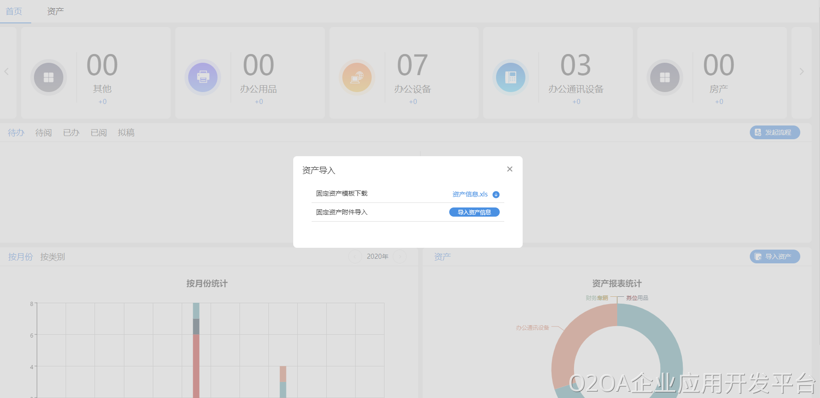
Task: Open the 首页 top tab
Action: tap(14, 11)
